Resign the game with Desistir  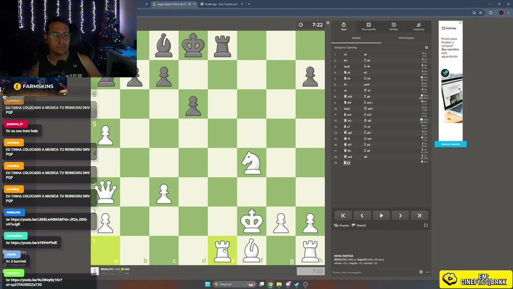(x=359, y=225)
